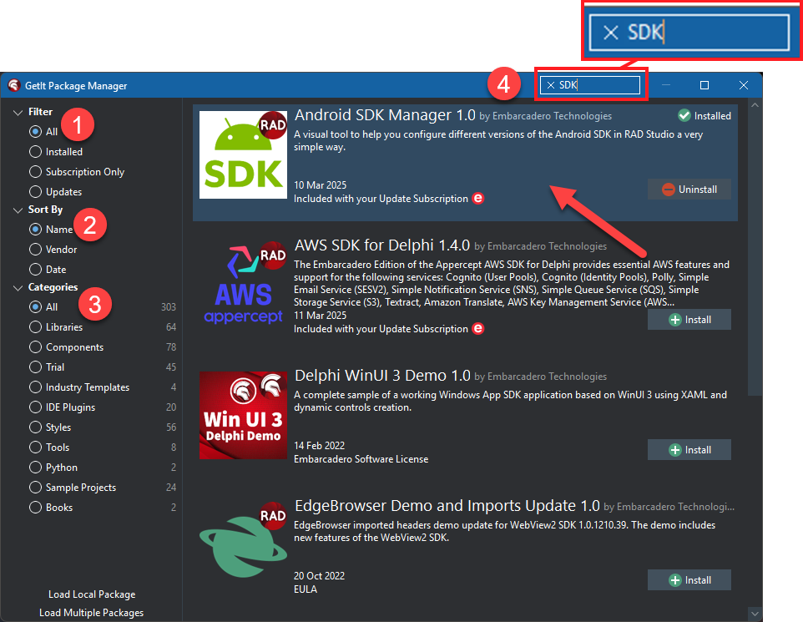The width and height of the screenshot is (803, 622).
Task: Click the 14 Feb 2022 date text
Action: point(319,445)
